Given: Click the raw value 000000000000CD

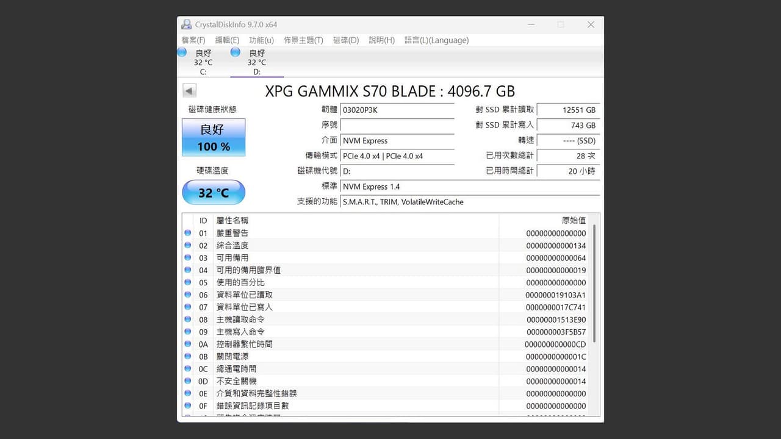Looking at the screenshot, I should click(556, 344).
